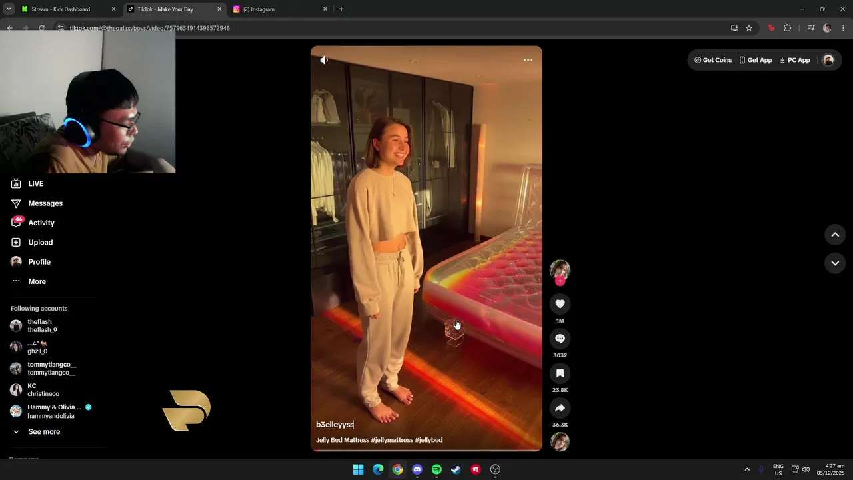The width and height of the screenshot is (853, 480).
Task: Open Activity notifications in sidebar
Action: click(33, 223)
